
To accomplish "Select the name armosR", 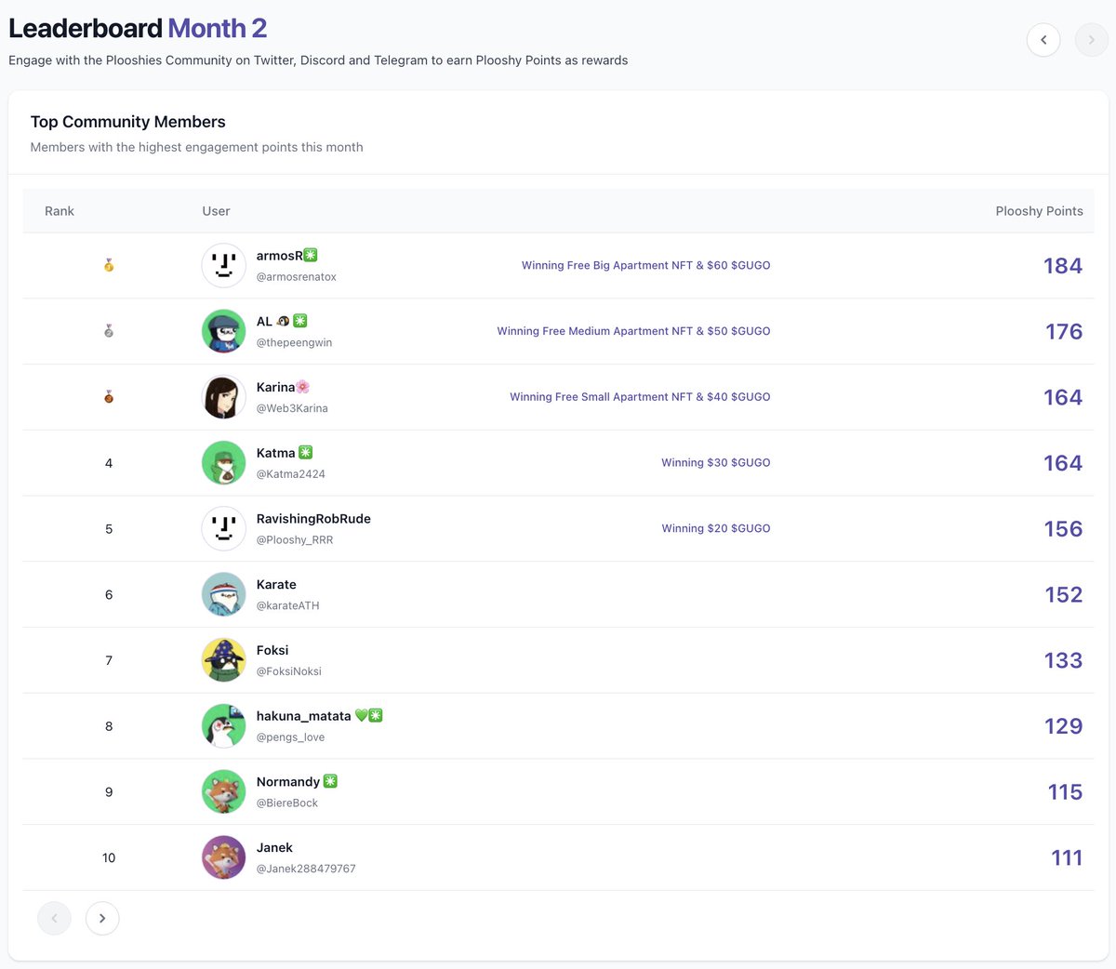I will (280, 256).
